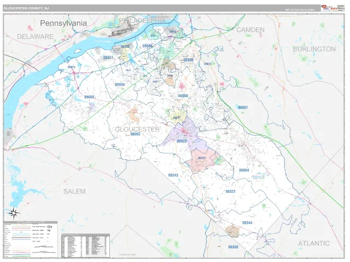350x262 pixels.
Task: Click ZIP code label 08027
Action: (x=108, y=57)
